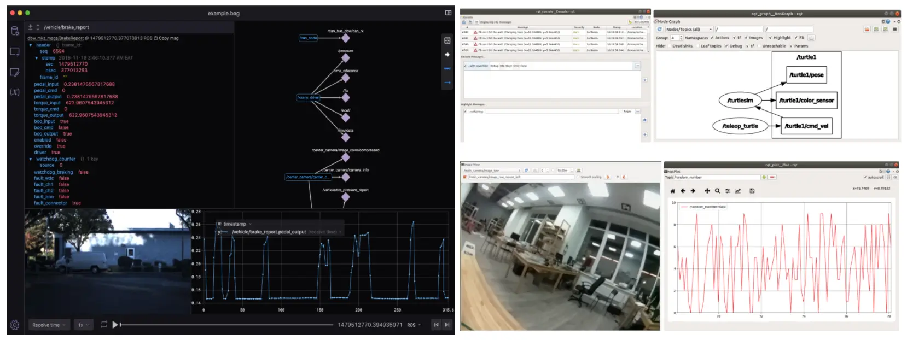This screenshot has width=907, height=340.
Task: Collapse the watchdog_counter tree node
Action: [x=31, y=159]
